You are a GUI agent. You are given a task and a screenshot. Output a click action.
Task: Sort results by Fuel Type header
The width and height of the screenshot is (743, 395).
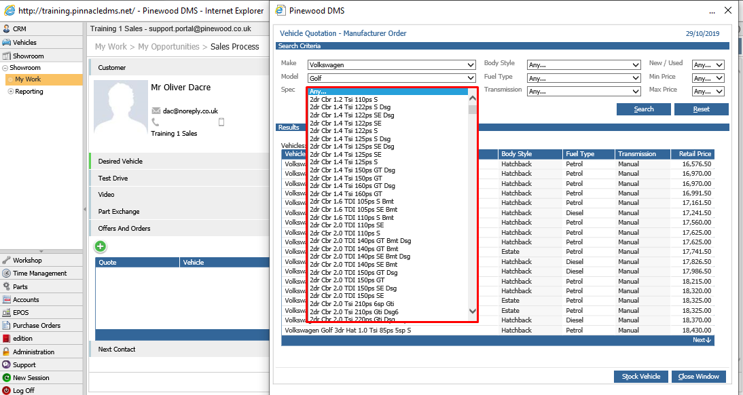589,154
